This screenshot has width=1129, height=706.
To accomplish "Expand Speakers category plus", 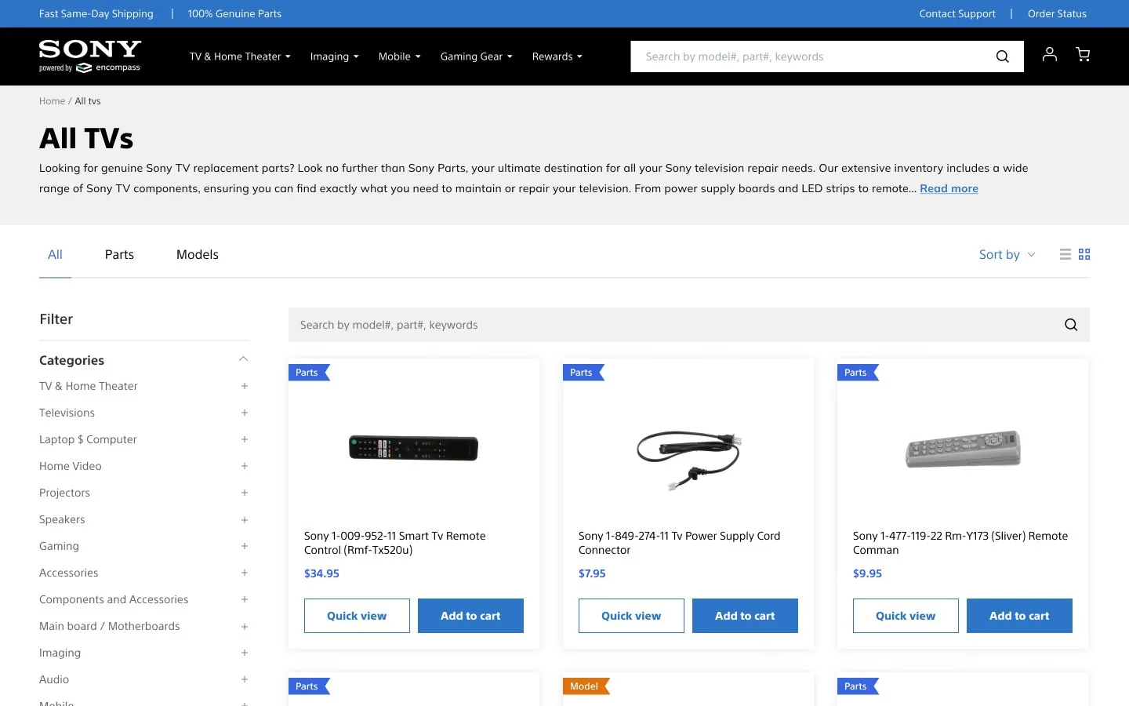I will (x=245, y=520).
